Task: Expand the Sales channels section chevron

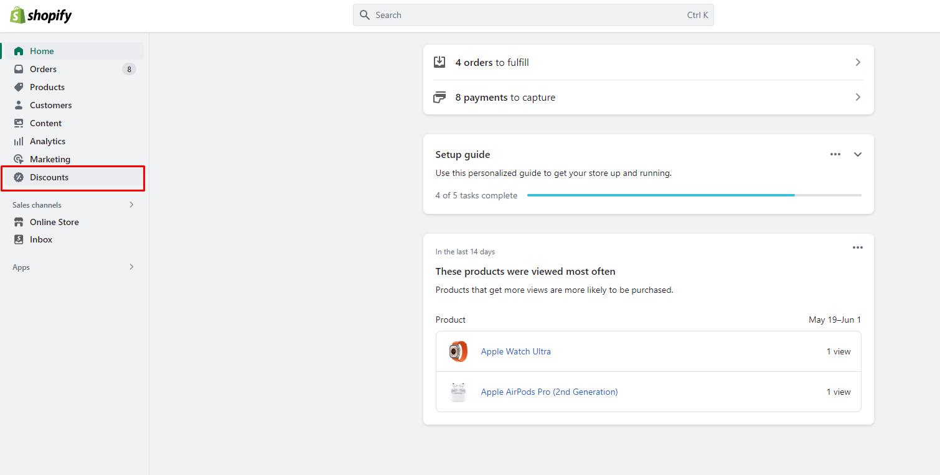Action: 131,205
